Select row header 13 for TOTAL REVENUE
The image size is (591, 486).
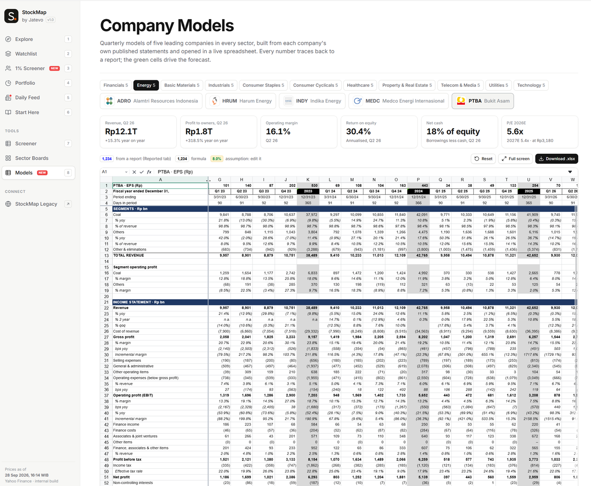pos(106,256)
